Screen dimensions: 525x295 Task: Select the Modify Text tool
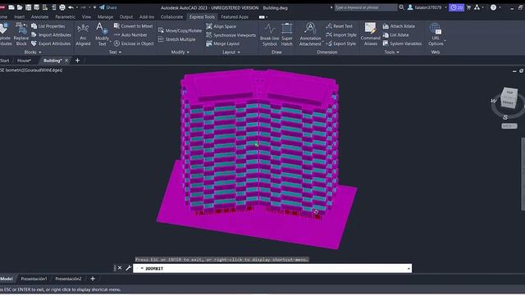tap(102, 34)
